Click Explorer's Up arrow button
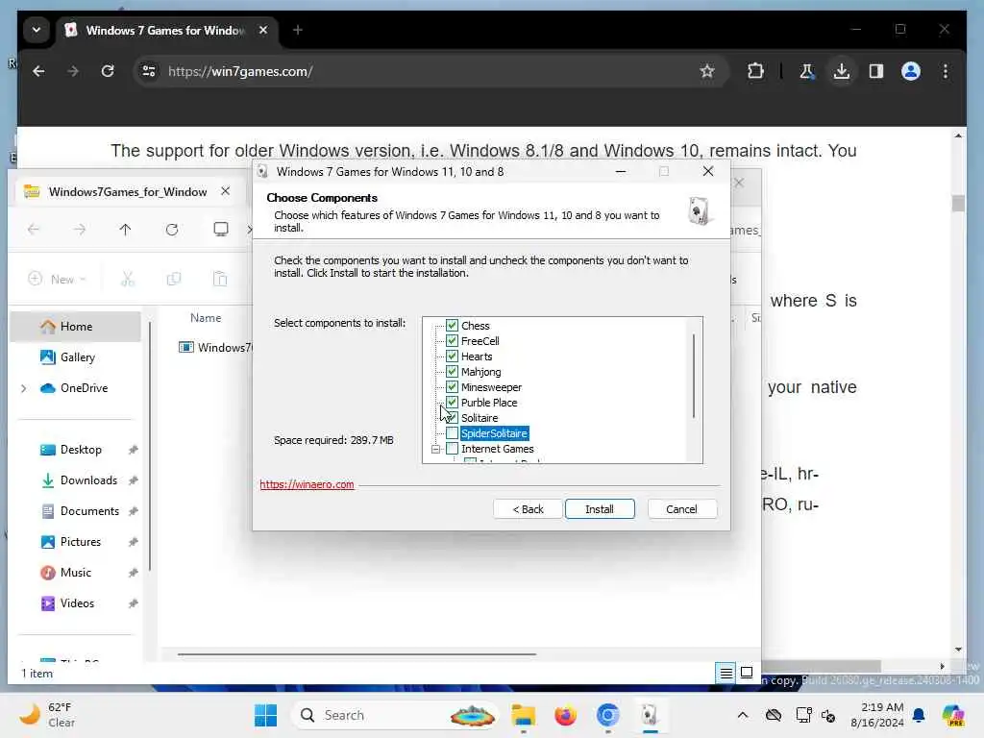984x738 pixels. [125, 230]
